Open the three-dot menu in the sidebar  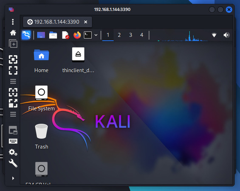click(x=13, y=22)
